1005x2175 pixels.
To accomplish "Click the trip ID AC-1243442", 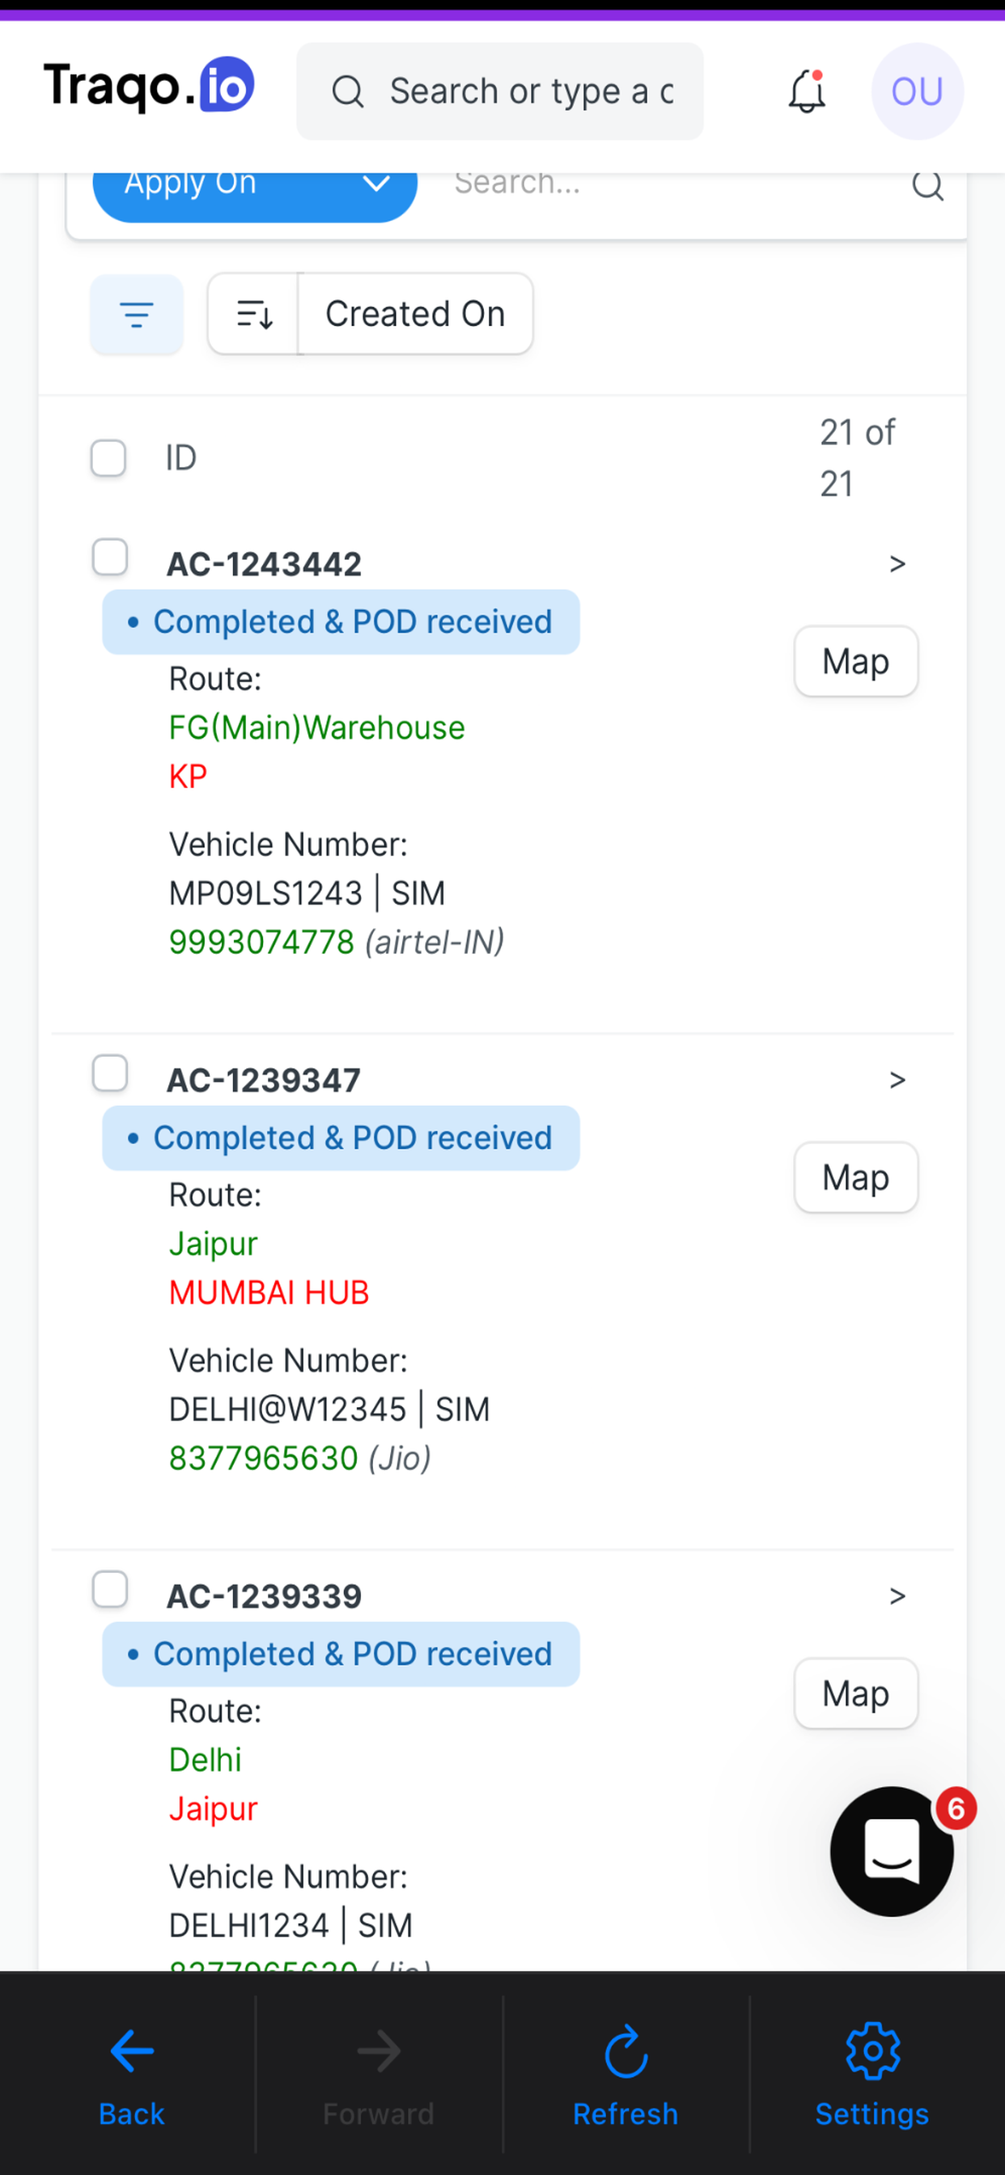I will point(265,564).
